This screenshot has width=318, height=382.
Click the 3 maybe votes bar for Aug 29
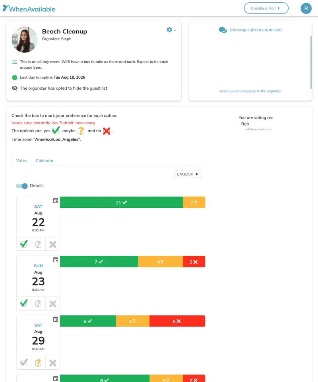[133, 321]
